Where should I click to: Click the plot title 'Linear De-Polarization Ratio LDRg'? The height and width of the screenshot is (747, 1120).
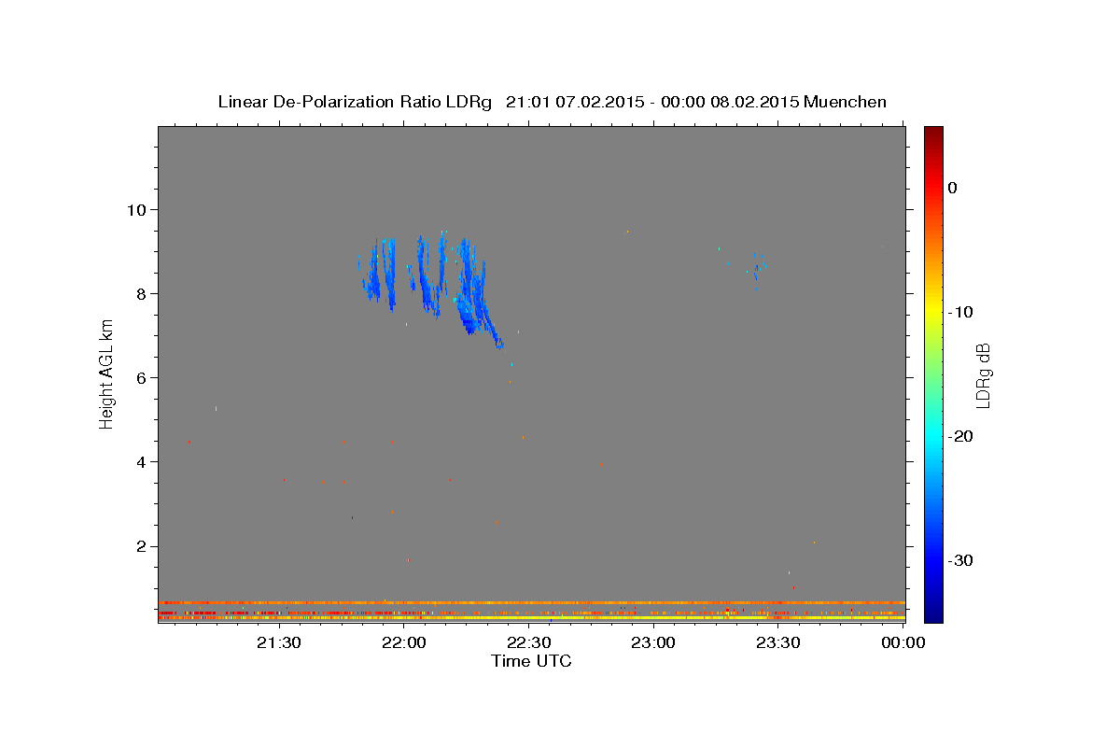coord(355,102)
